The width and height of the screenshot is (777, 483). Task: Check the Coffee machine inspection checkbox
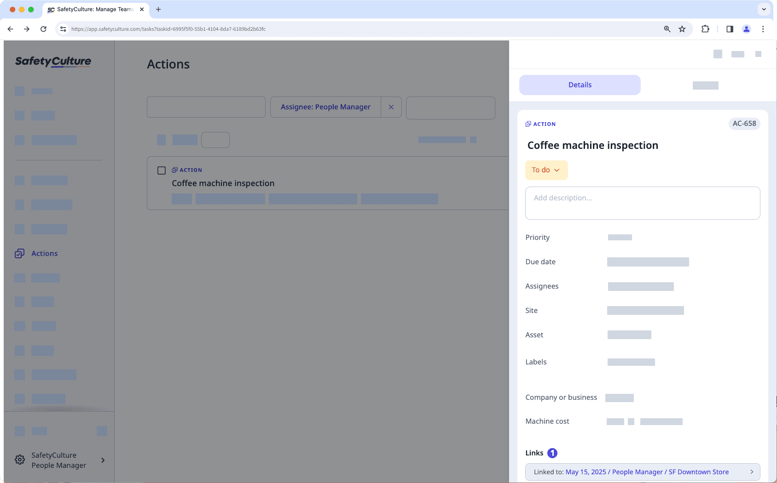[161, 170]
